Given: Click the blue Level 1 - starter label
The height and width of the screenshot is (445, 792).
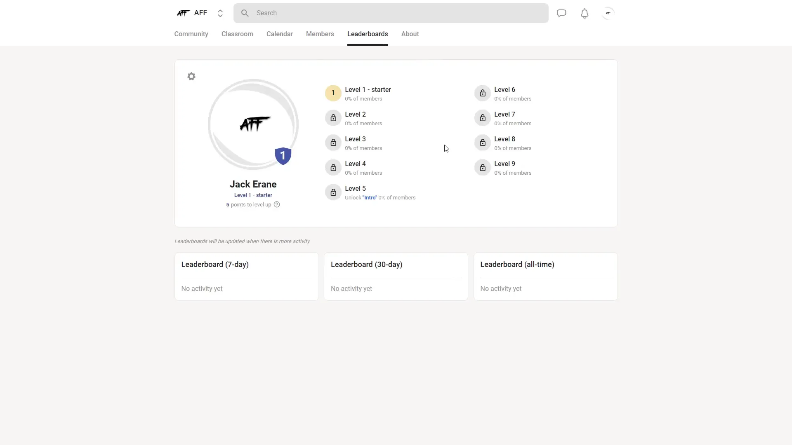Looking at the screenshot, I should click(x=253, y=195).
